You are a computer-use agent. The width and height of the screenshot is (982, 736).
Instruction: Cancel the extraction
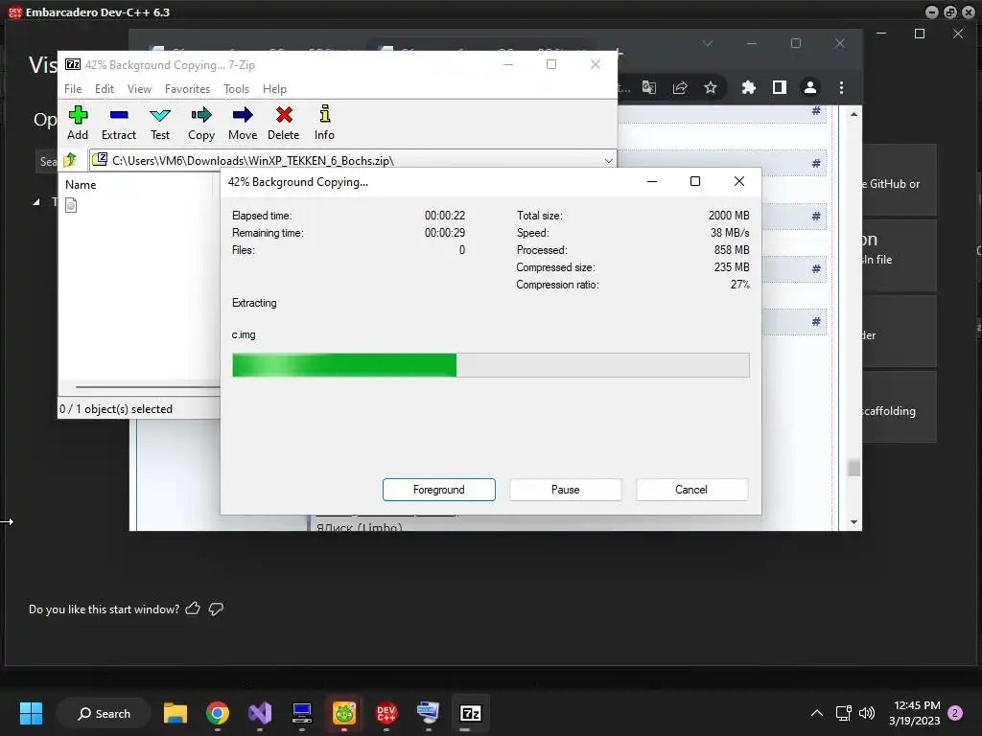pos(691,490)
